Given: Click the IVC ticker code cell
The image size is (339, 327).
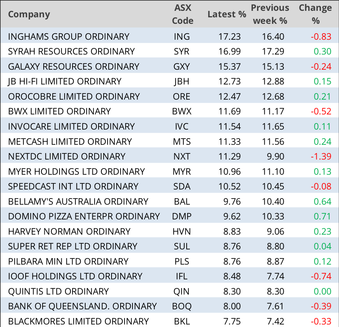Looking at the screenshot, I should [182, 126].
